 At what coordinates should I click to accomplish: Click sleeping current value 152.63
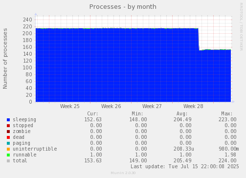coord(93,120)
